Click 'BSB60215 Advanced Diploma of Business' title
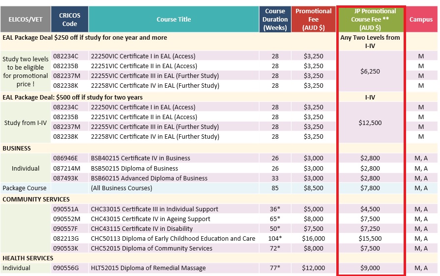This screenshot has width=440, height=276. [x=149, y=178]
